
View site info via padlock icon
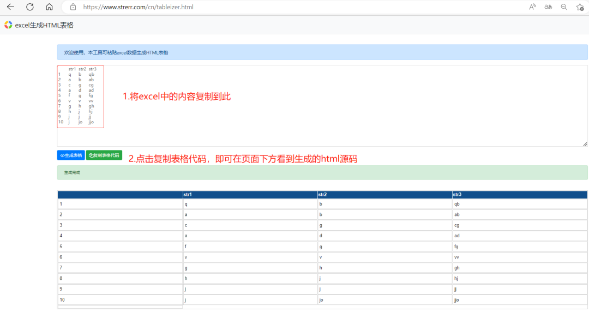coord(73,7)
